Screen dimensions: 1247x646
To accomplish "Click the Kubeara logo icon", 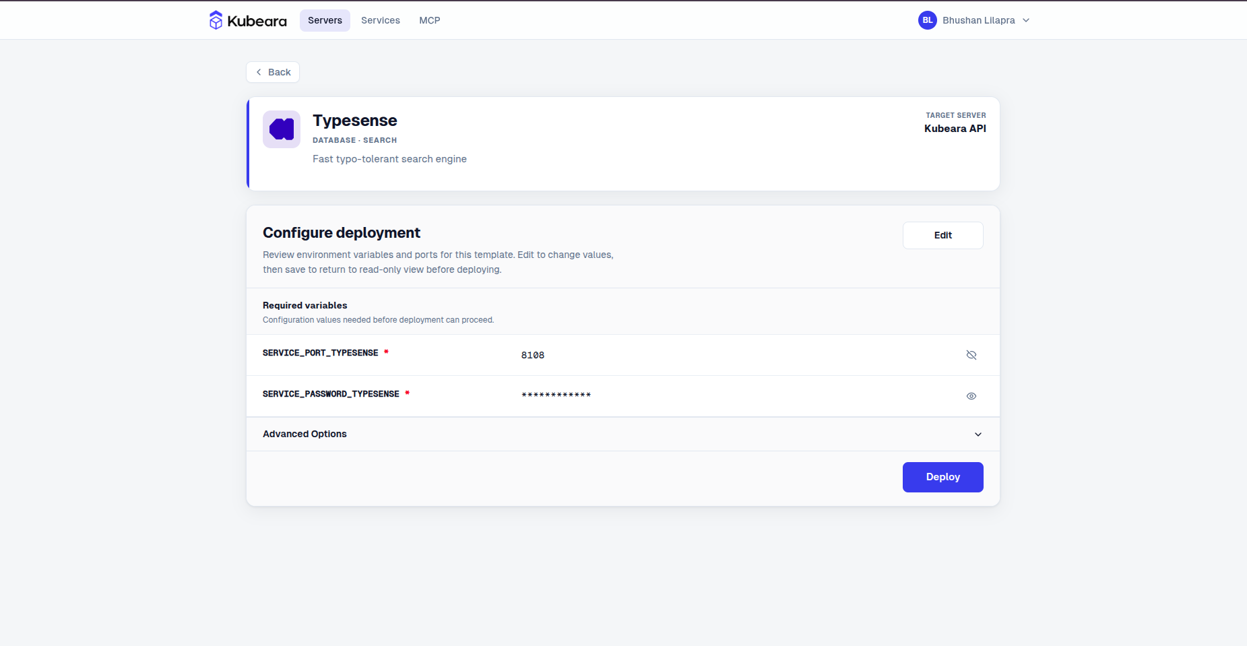I will (216, 20).
